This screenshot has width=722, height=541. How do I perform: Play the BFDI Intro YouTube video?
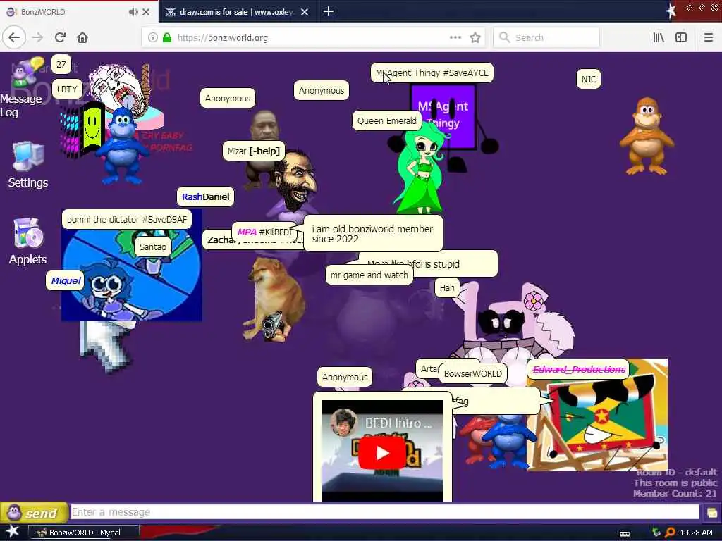click(381, 453)
